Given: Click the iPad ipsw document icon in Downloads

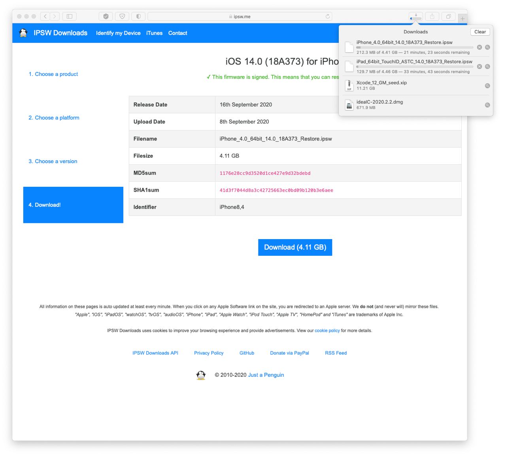Looking at the screenshot, I should [x=349, y=66].
